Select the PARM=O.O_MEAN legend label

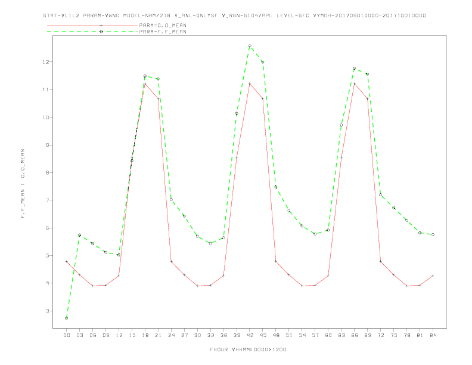163,25
